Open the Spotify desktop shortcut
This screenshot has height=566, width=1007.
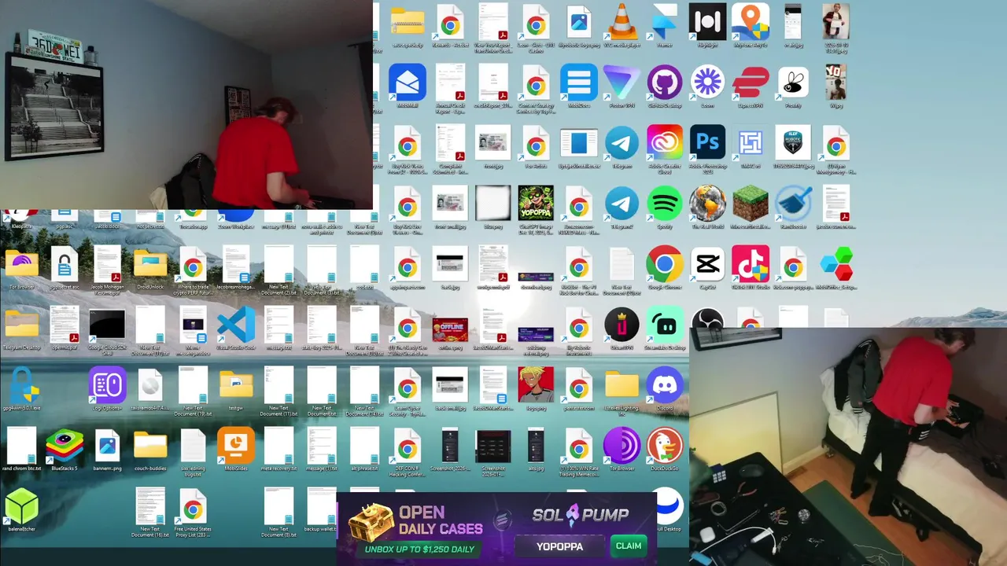[665, 204]
